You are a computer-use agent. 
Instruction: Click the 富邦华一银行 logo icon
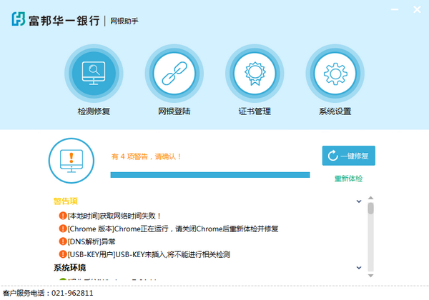(19, 19)
